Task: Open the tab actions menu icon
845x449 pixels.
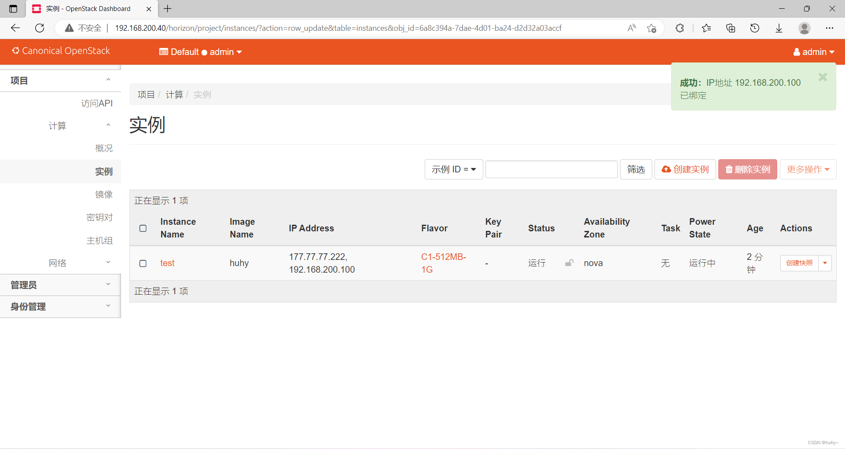Action: click(13, 9)
